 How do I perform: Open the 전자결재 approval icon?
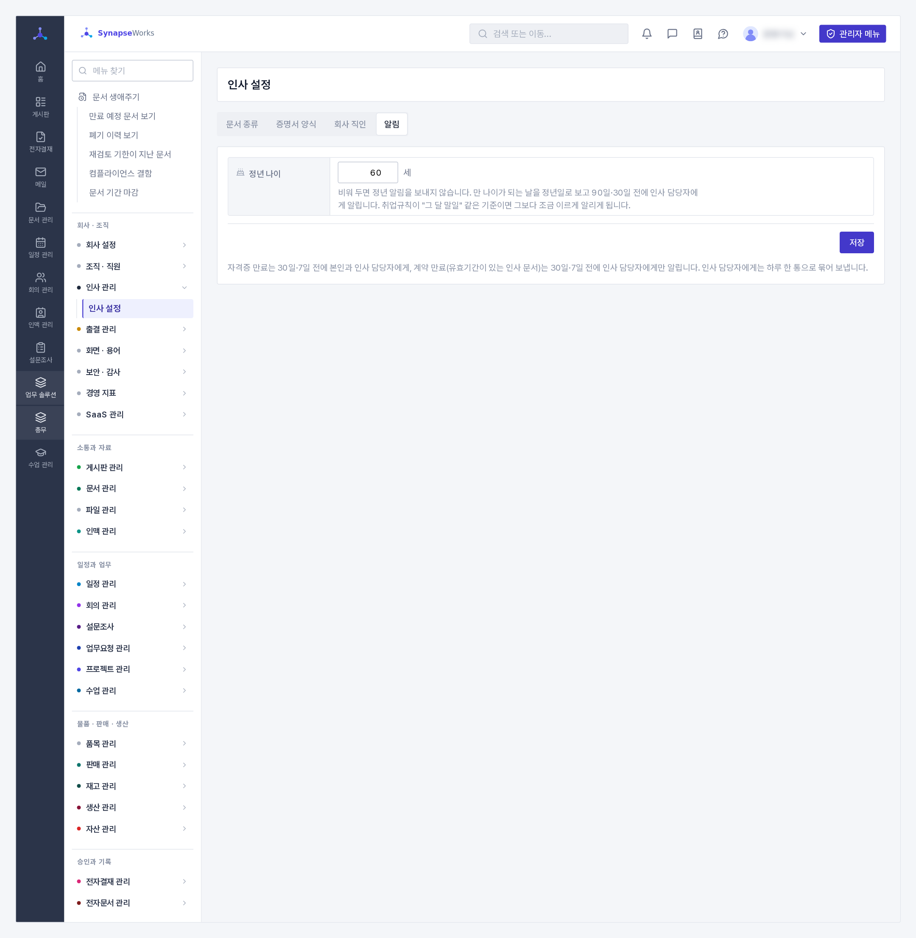(40, 142)
